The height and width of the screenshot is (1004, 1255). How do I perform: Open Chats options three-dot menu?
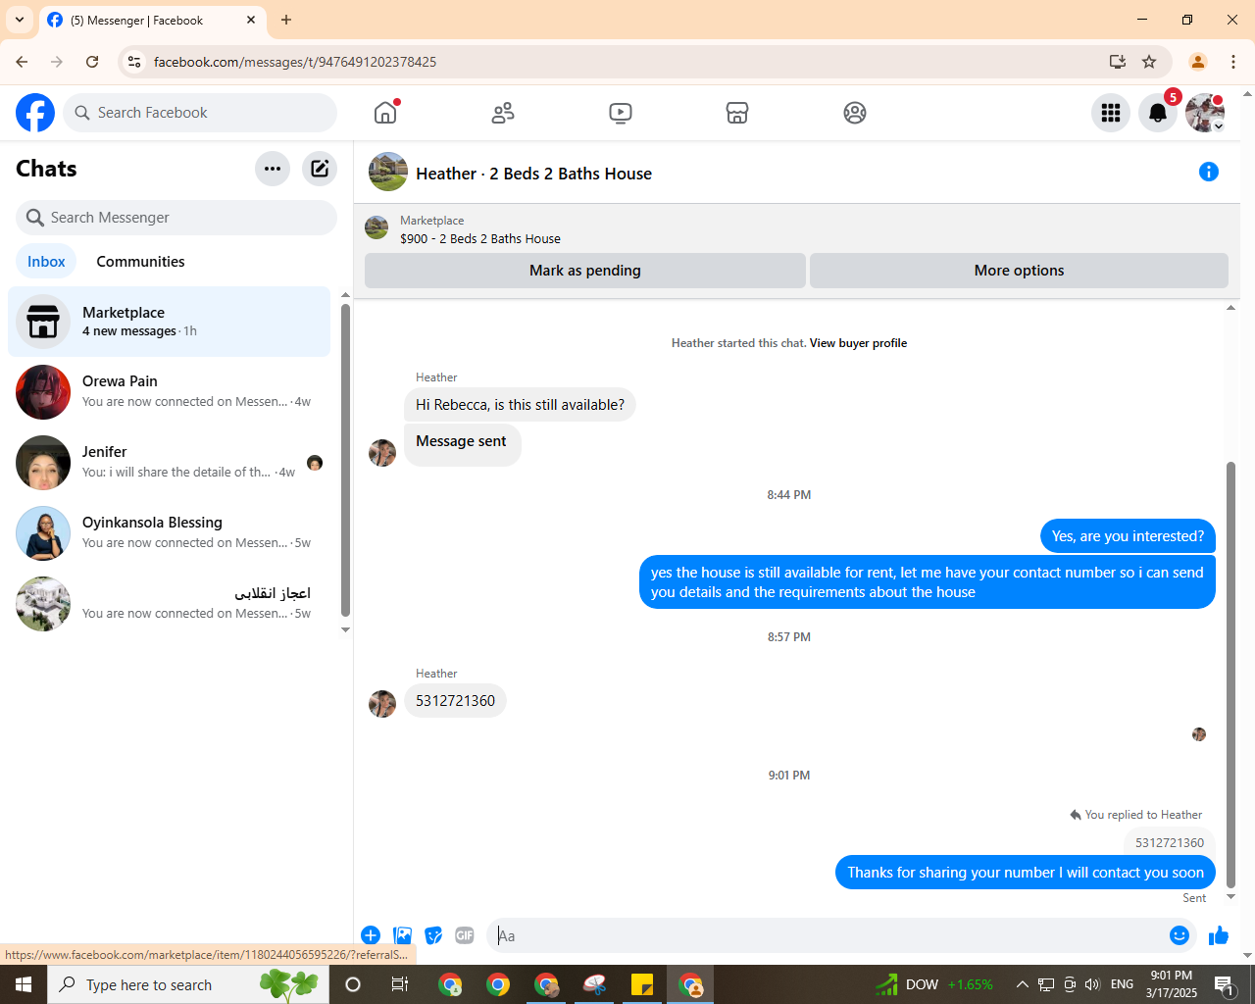click(273, 169)
